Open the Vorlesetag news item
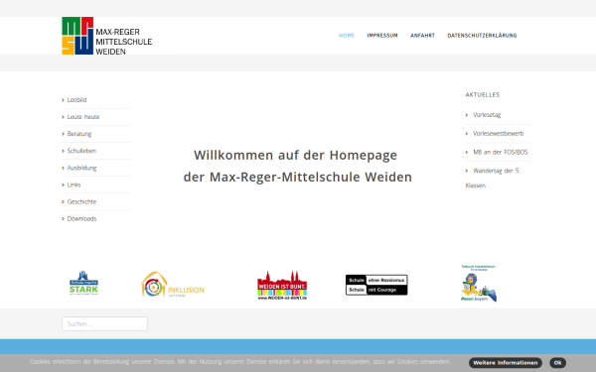This screenshot has height=372, width=596. coord(487,115)
